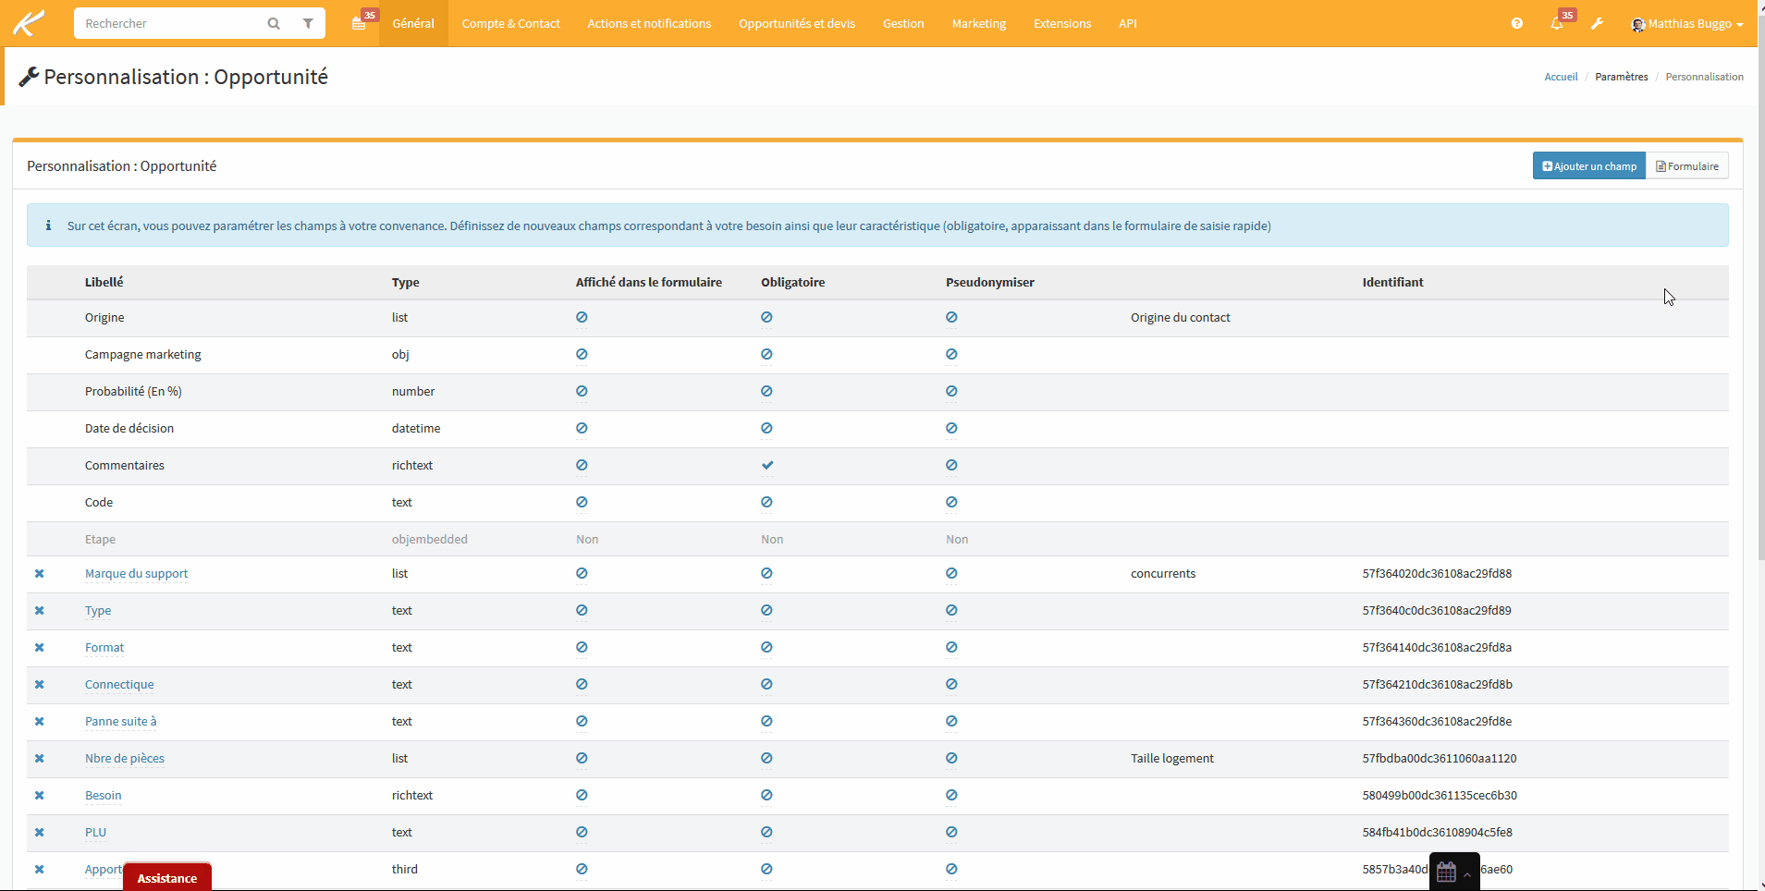The image size is (1765, 891).
Task: Toggle mandatory for Code field
Action: (x=766, y=502)
